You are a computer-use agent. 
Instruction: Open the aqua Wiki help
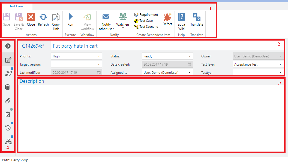tap(181, 17)
